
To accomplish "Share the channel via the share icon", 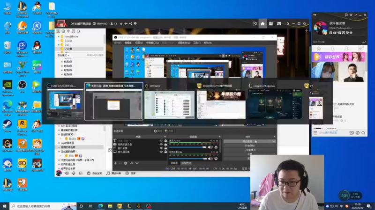I will click(131, 24).
